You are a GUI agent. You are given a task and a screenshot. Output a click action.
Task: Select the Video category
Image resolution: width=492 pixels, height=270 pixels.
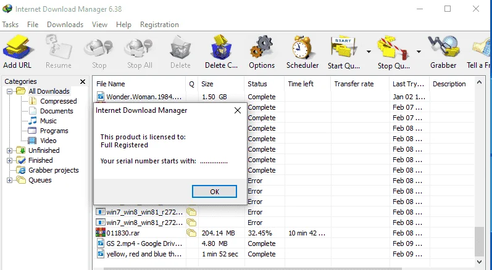point(48,141)
